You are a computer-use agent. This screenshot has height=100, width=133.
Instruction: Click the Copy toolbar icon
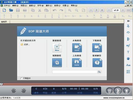click(x=33, y=10)
